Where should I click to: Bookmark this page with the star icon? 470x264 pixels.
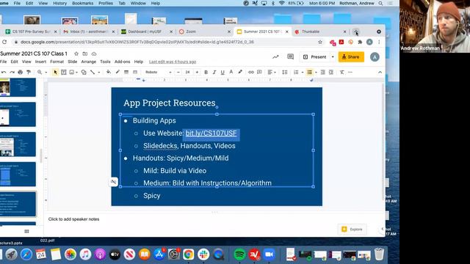point(320,43)
